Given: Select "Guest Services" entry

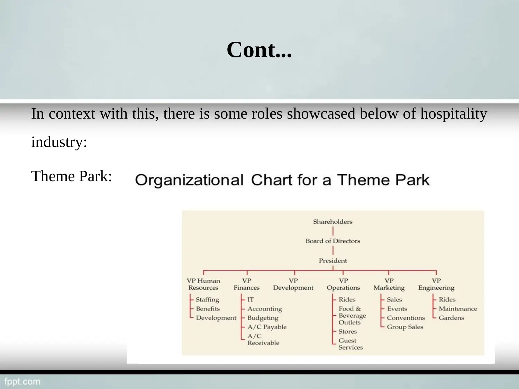Looking at the screenshot, I should (350, 344).
